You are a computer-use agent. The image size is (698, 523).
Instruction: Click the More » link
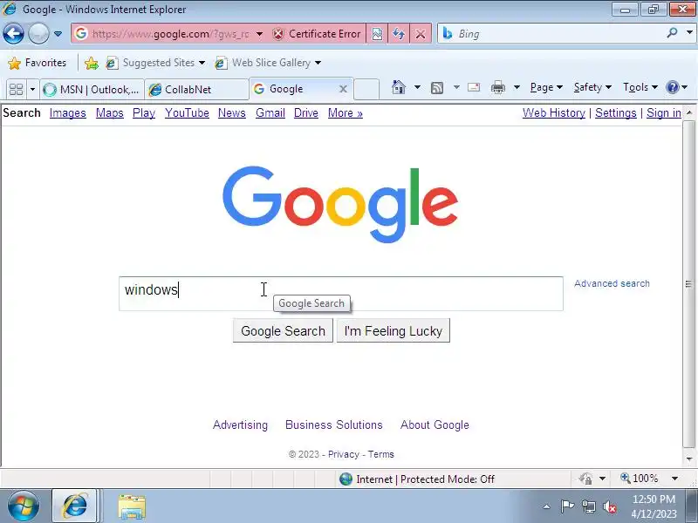coord(346,113)
